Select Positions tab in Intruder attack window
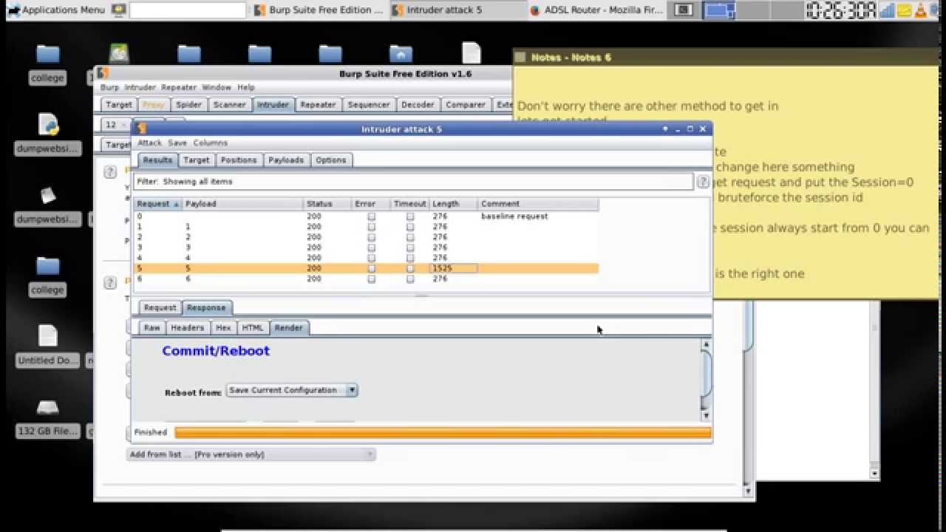 [x=239, y=160]
